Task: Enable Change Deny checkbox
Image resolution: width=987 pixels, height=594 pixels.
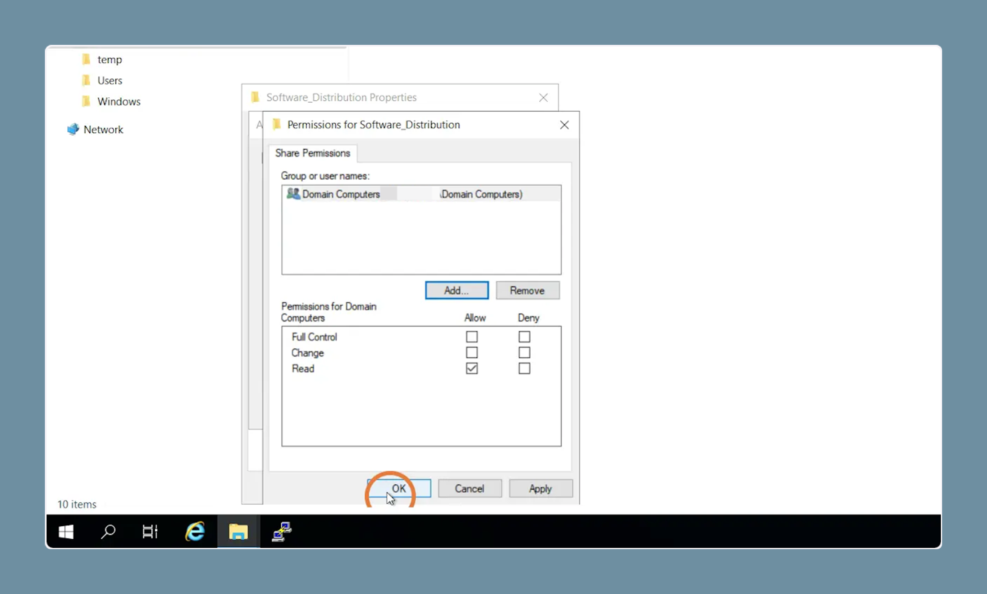Action: [524, 352]
